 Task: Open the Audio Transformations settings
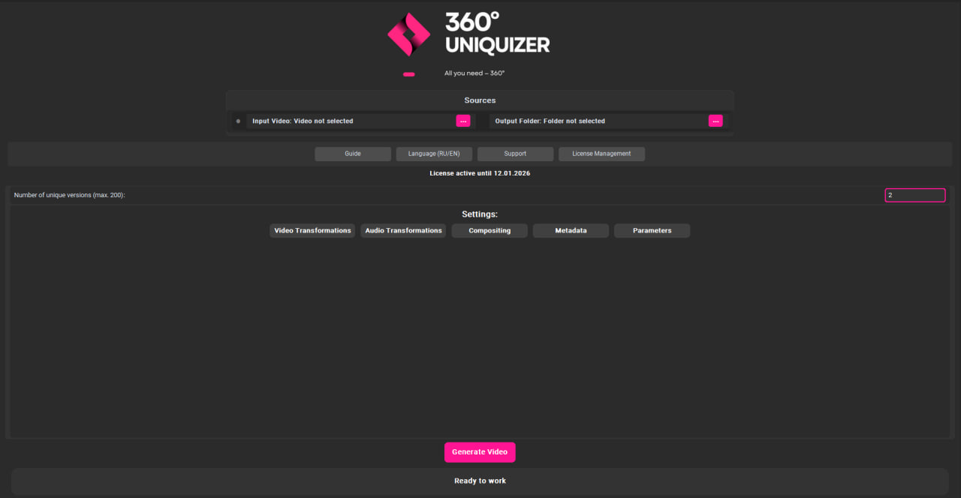pyautogui.click(x=403, y=230)
